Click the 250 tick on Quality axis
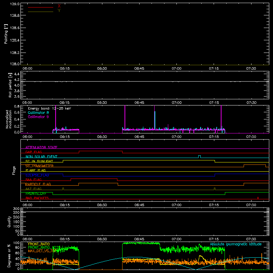This screenshot has height=273, width=273. pos(16,213)
